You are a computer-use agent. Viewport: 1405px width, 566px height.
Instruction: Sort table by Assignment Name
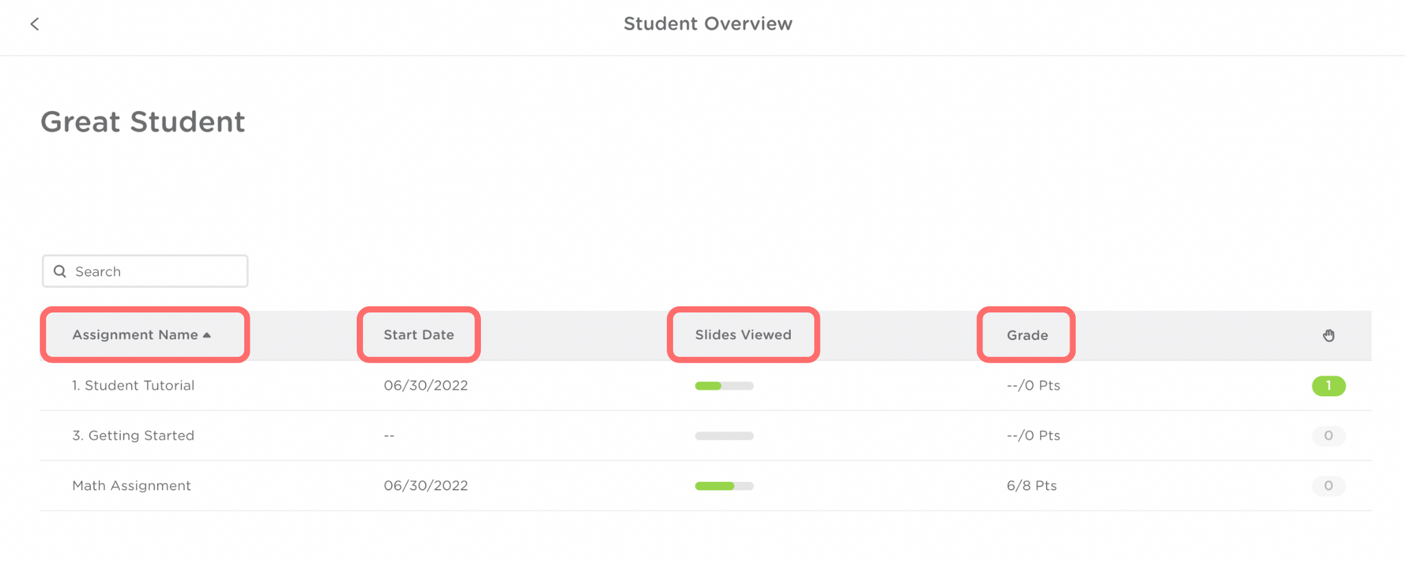[x=135, y=335]
